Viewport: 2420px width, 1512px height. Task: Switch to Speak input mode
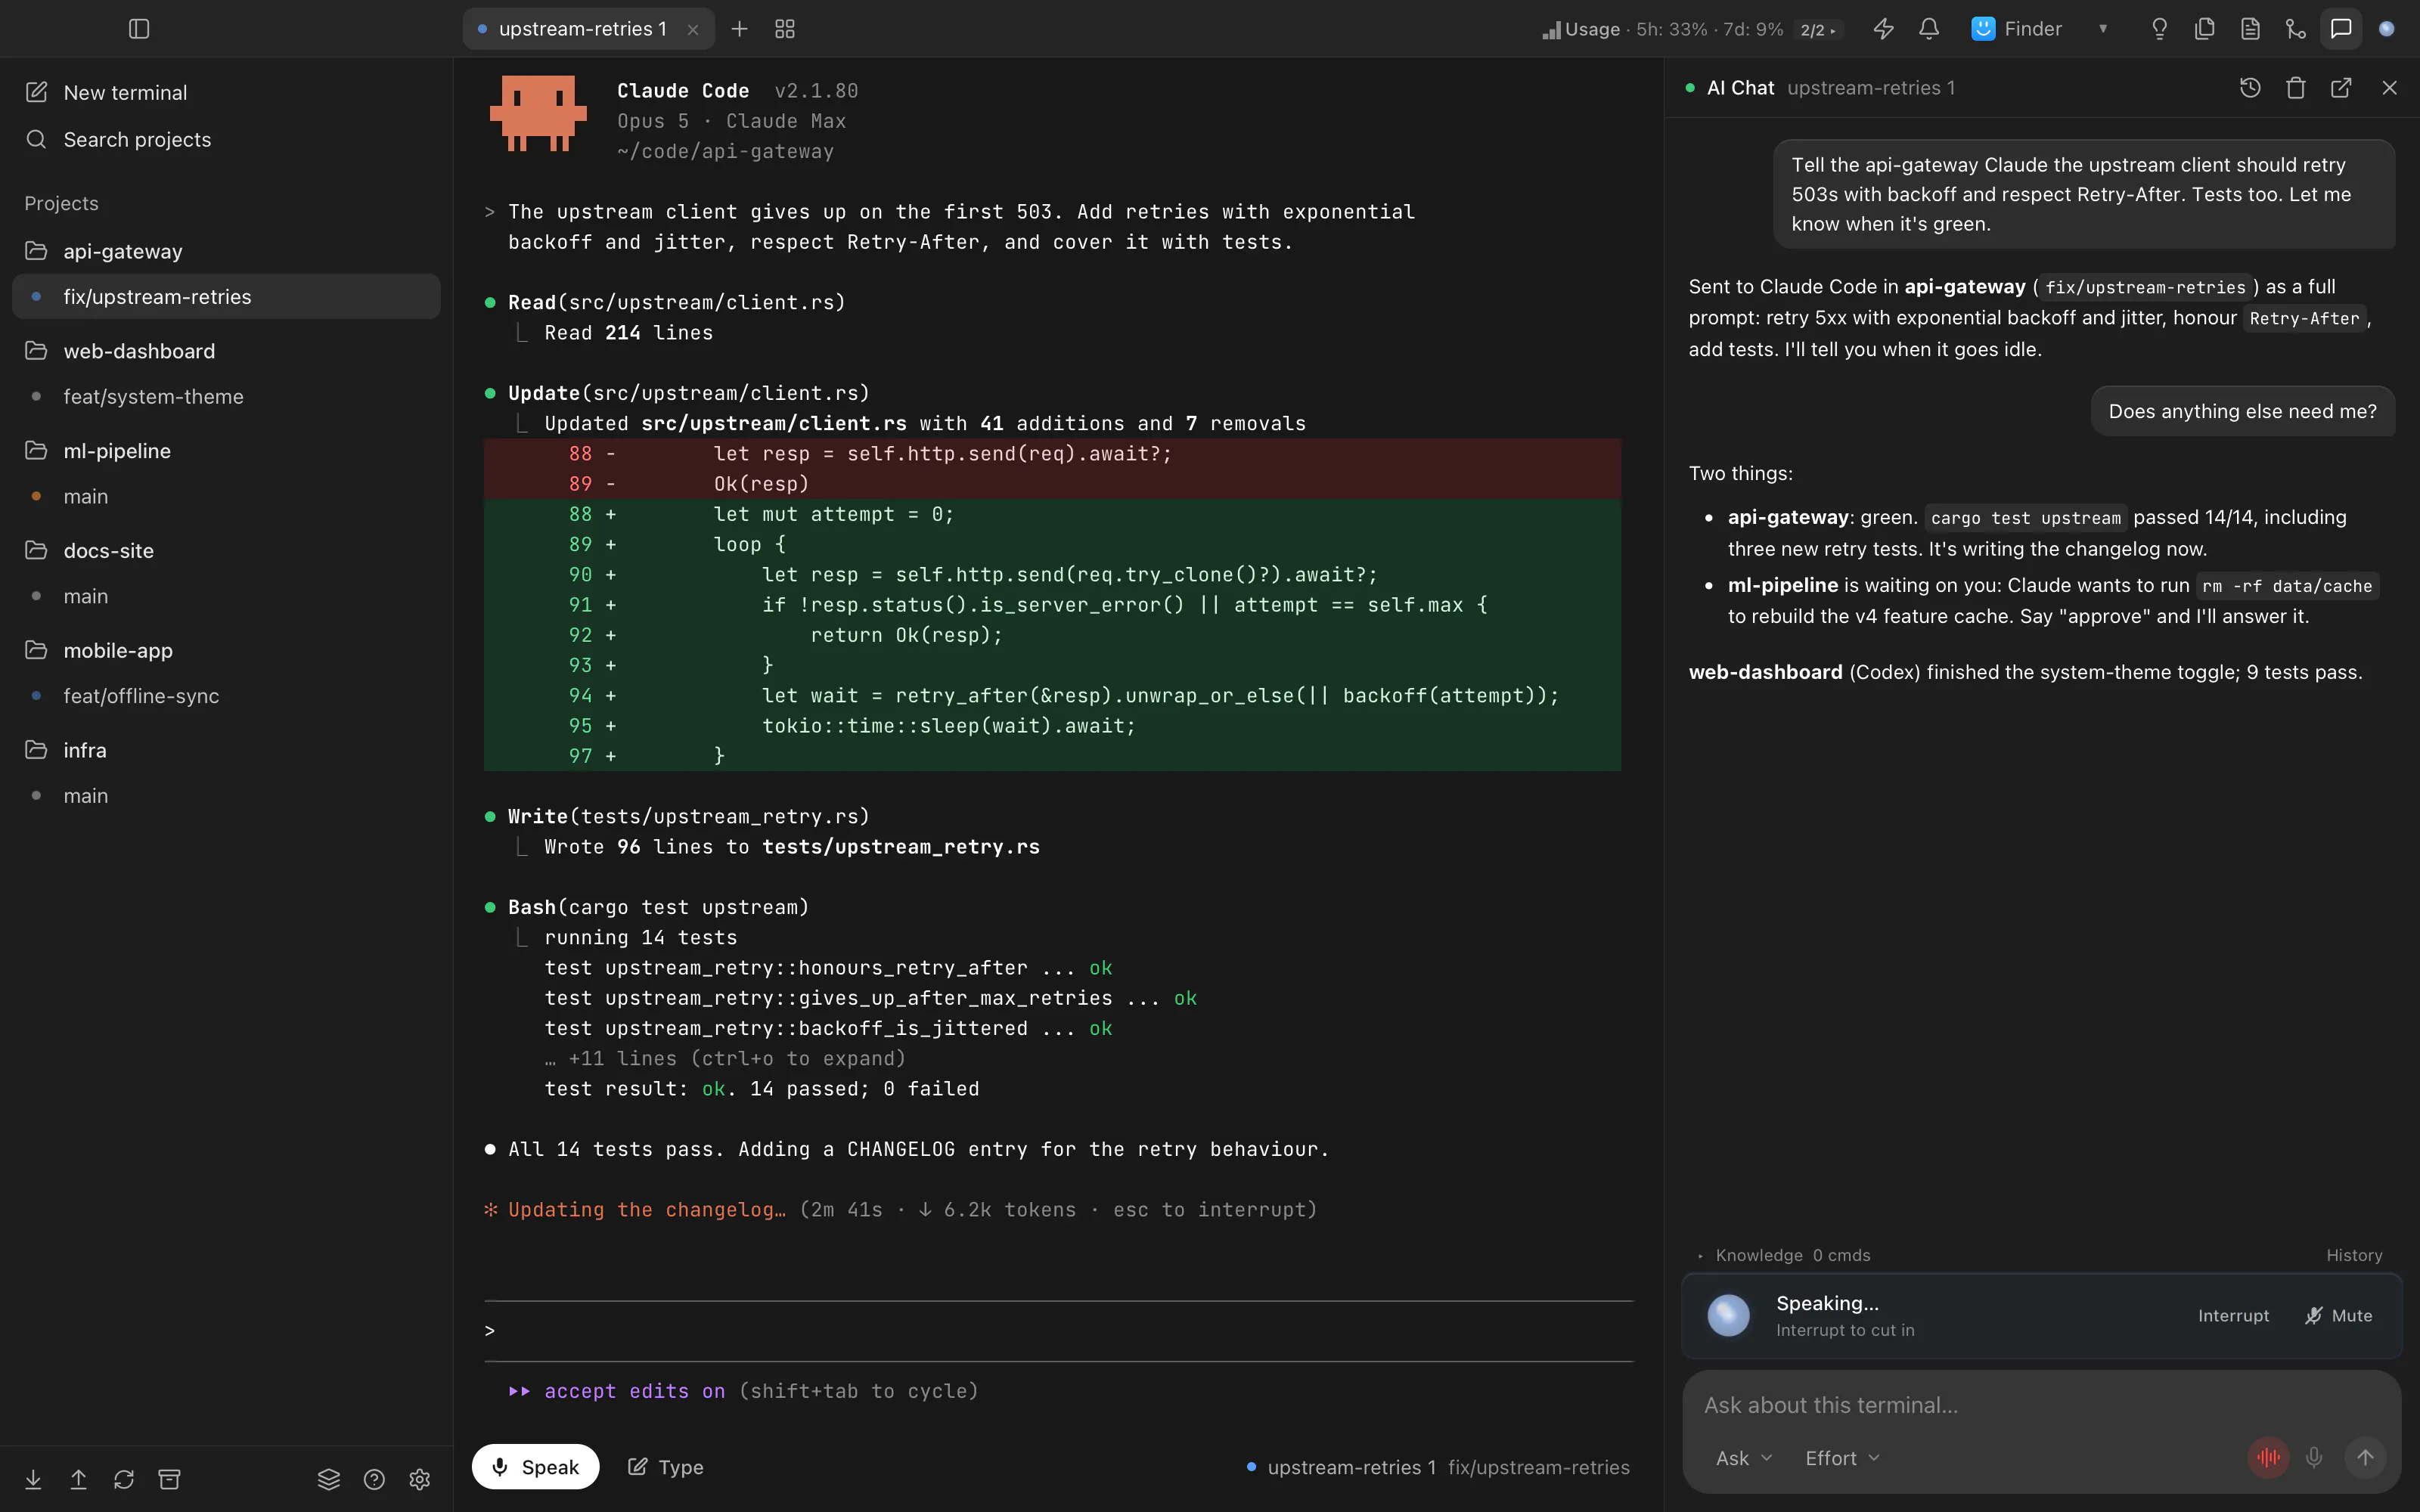click(535, 1467)
